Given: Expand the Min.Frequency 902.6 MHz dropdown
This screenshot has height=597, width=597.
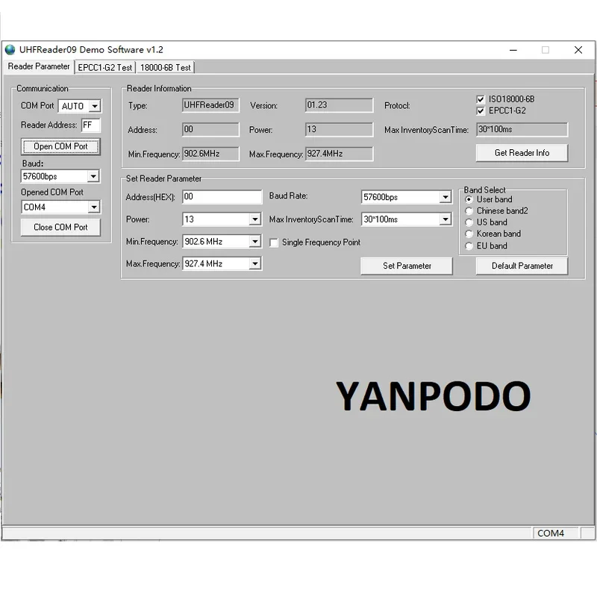Looking at the screenshot, I should pyautogui.click(x=255, y=241).
